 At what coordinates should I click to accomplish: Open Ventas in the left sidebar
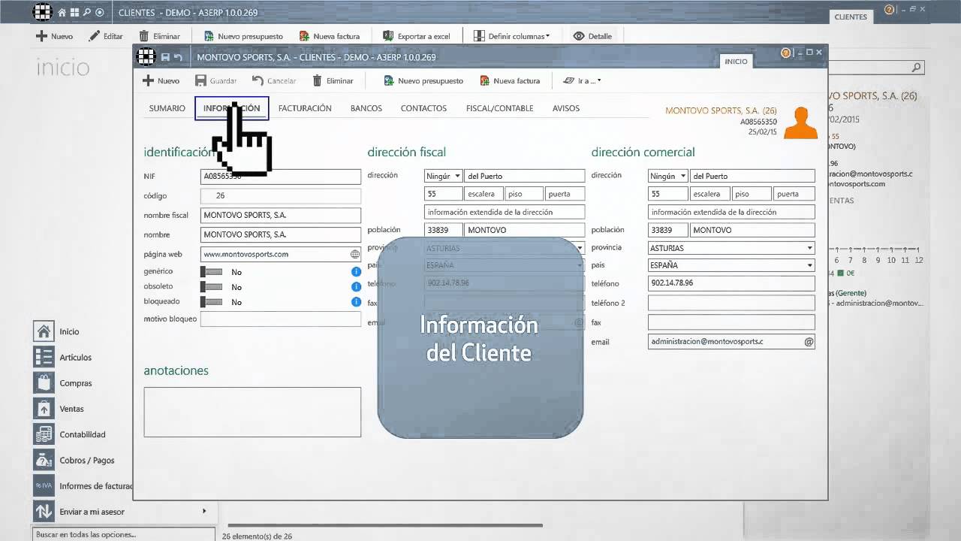click(x=59, y=409)
